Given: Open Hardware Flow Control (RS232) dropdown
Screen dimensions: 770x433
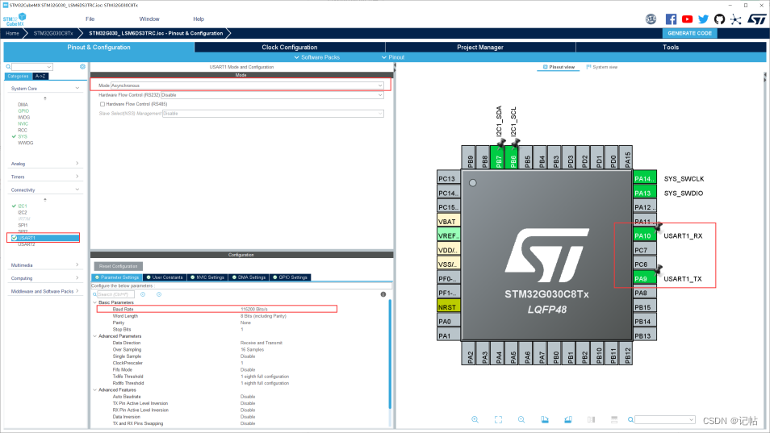Looking at the screenshot, I should point(380,94).
